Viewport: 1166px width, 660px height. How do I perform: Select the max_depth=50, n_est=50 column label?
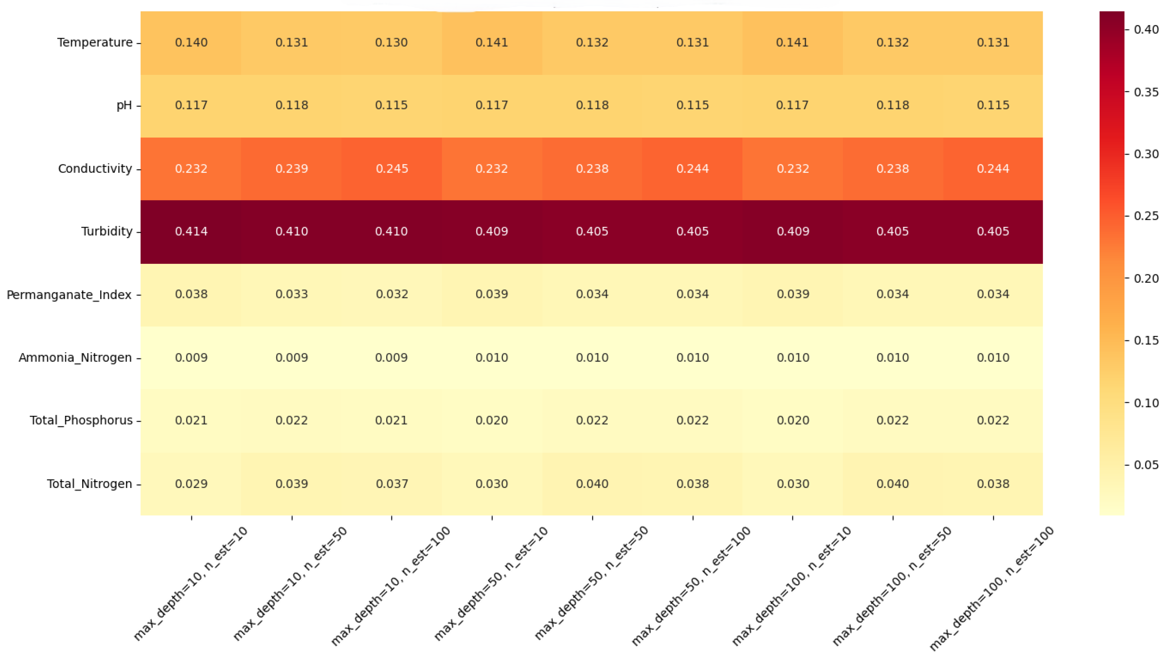point(591,584)
